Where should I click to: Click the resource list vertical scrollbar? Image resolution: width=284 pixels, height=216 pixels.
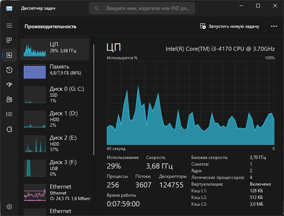coord(94,100)
